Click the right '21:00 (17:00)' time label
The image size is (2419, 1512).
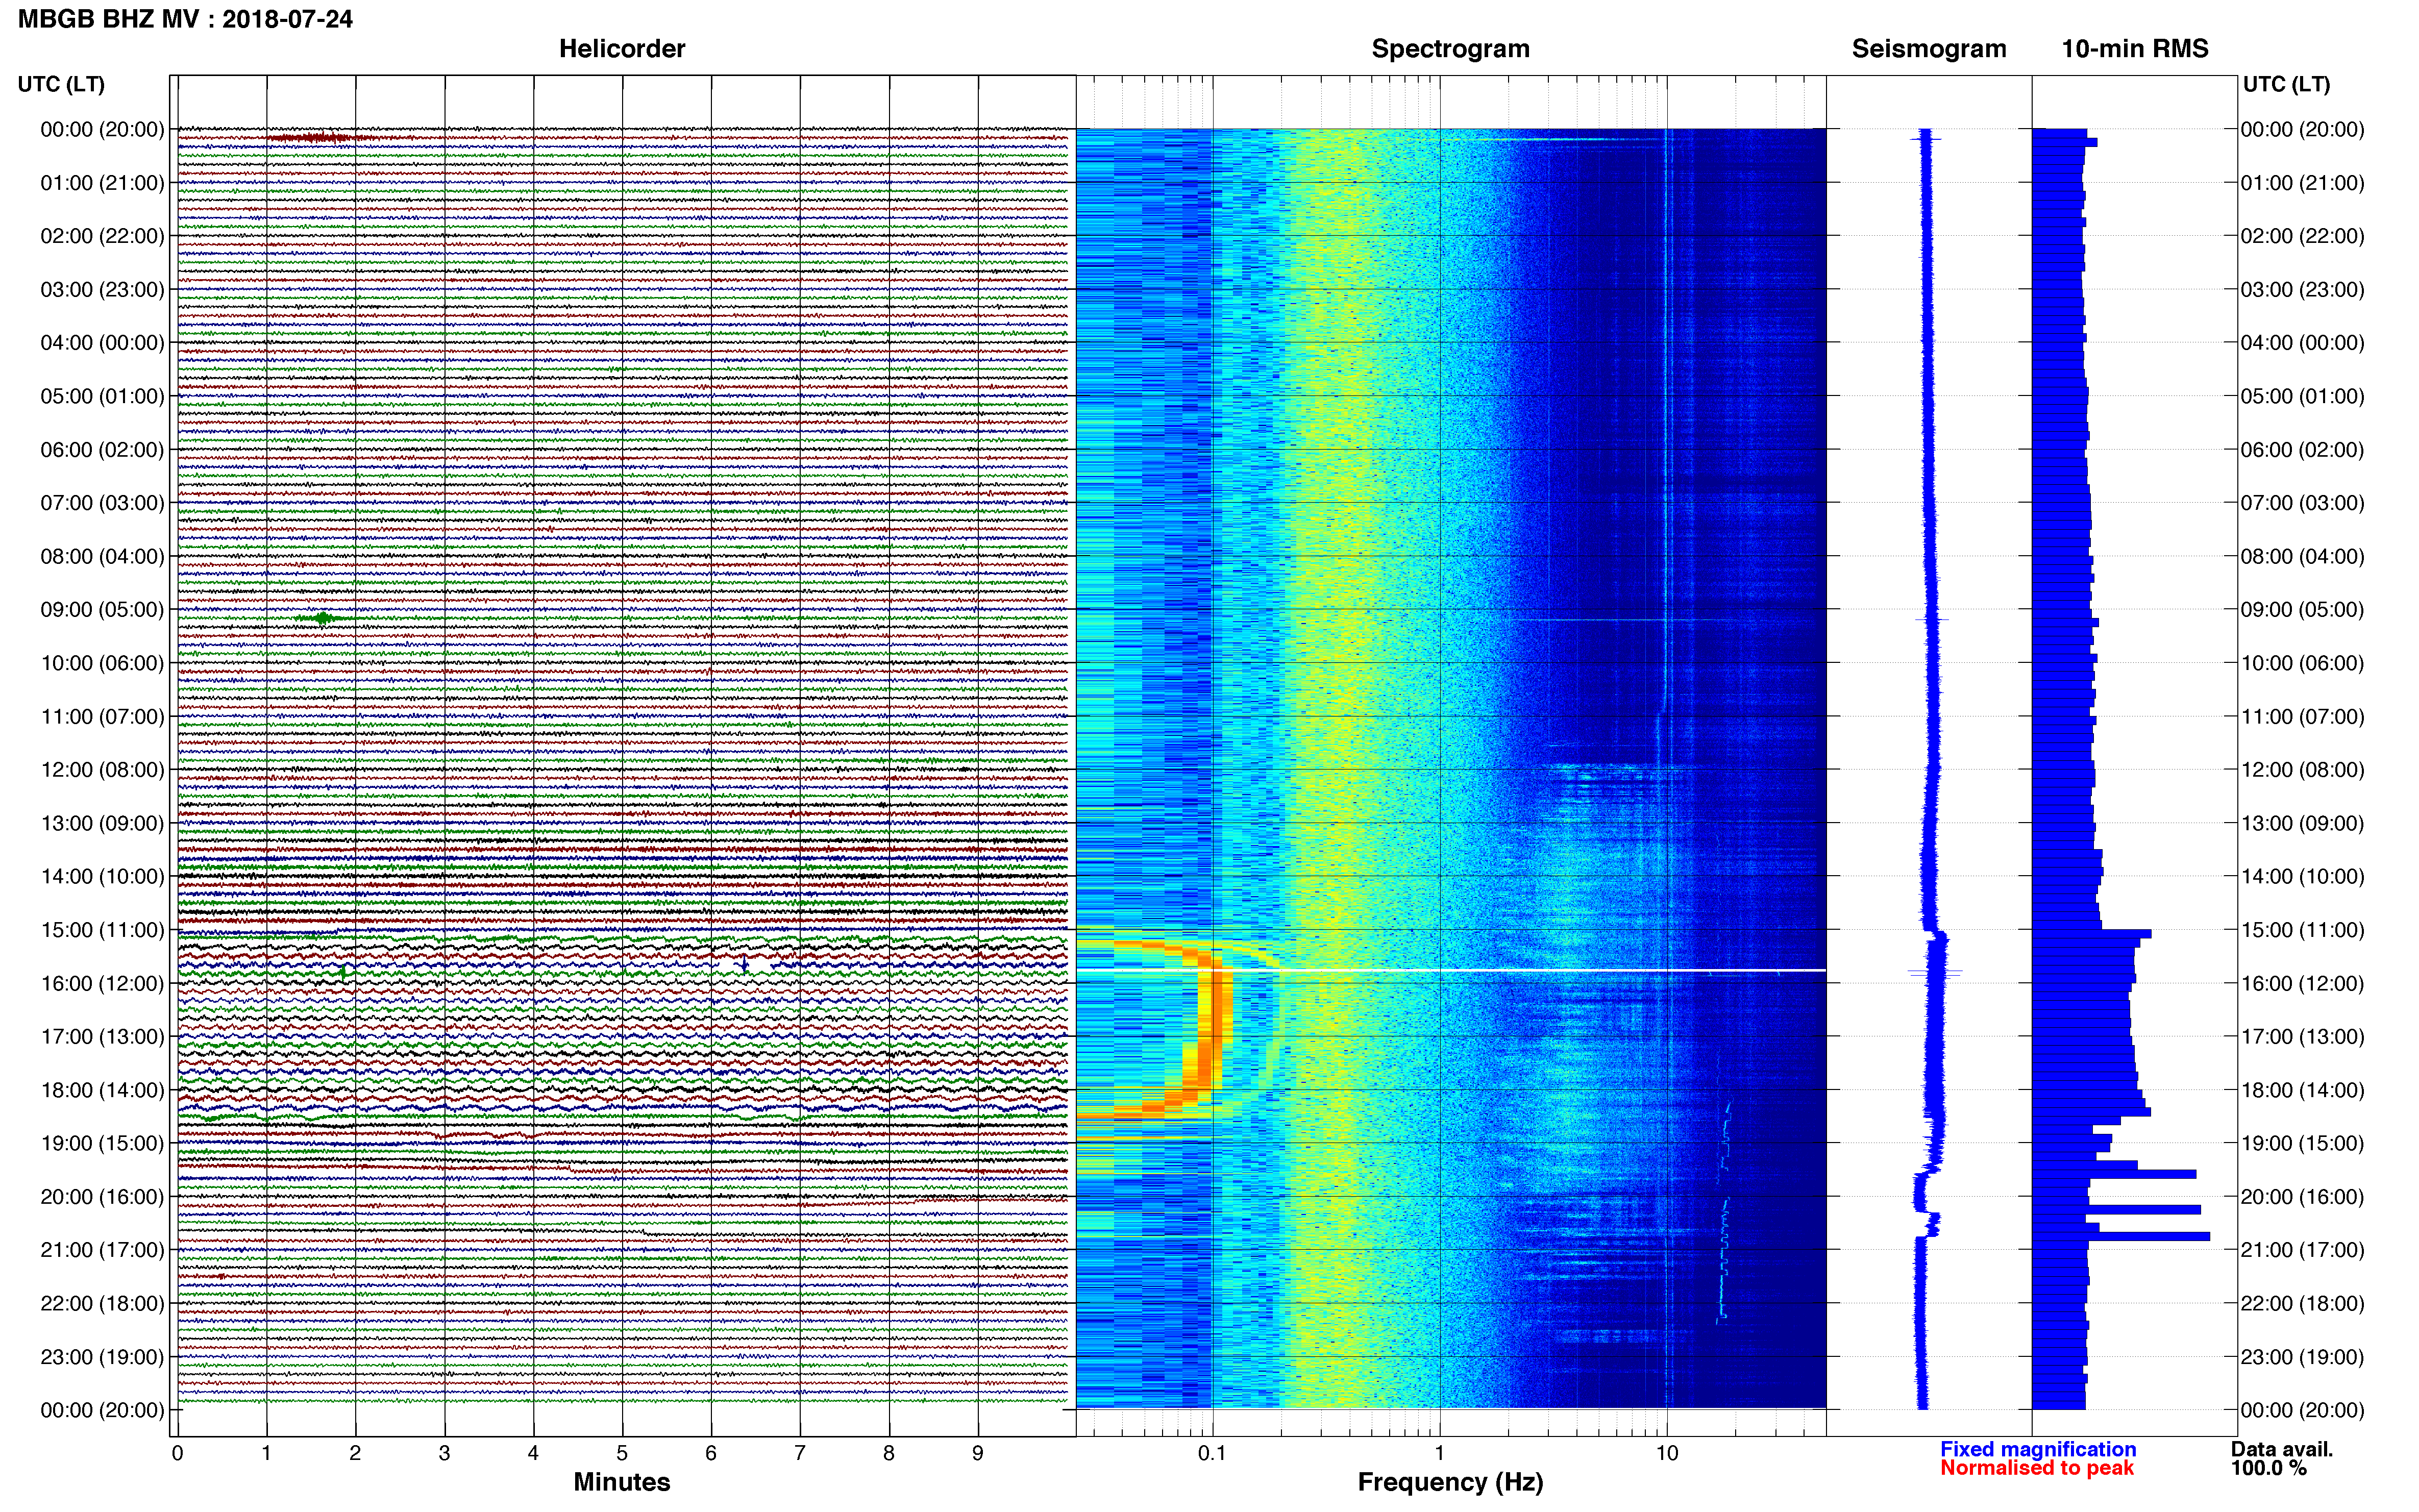pos(2302,1250)
